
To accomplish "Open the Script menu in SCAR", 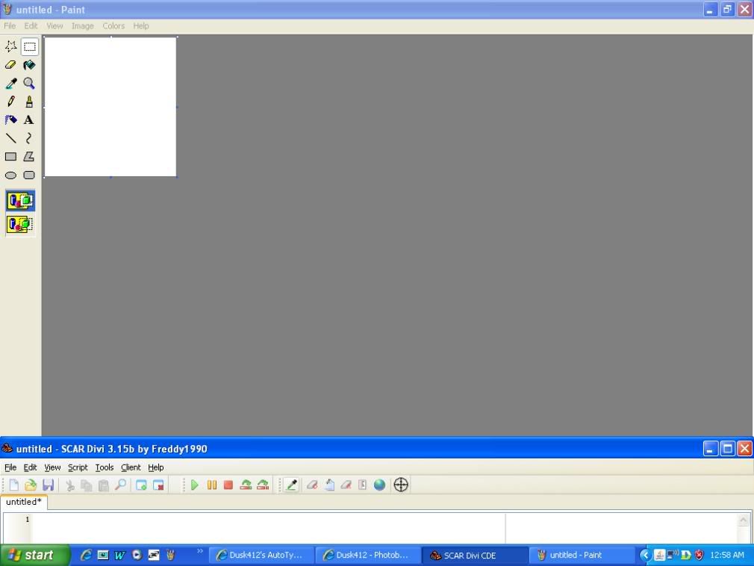I will tap(78, 467).
